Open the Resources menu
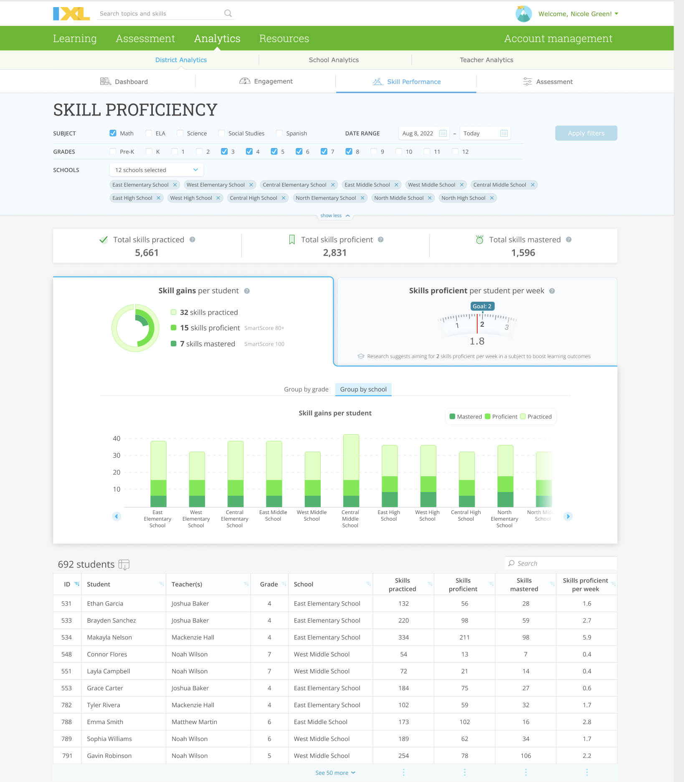Viewport: 684px width, 782px height. click(284, 38)
